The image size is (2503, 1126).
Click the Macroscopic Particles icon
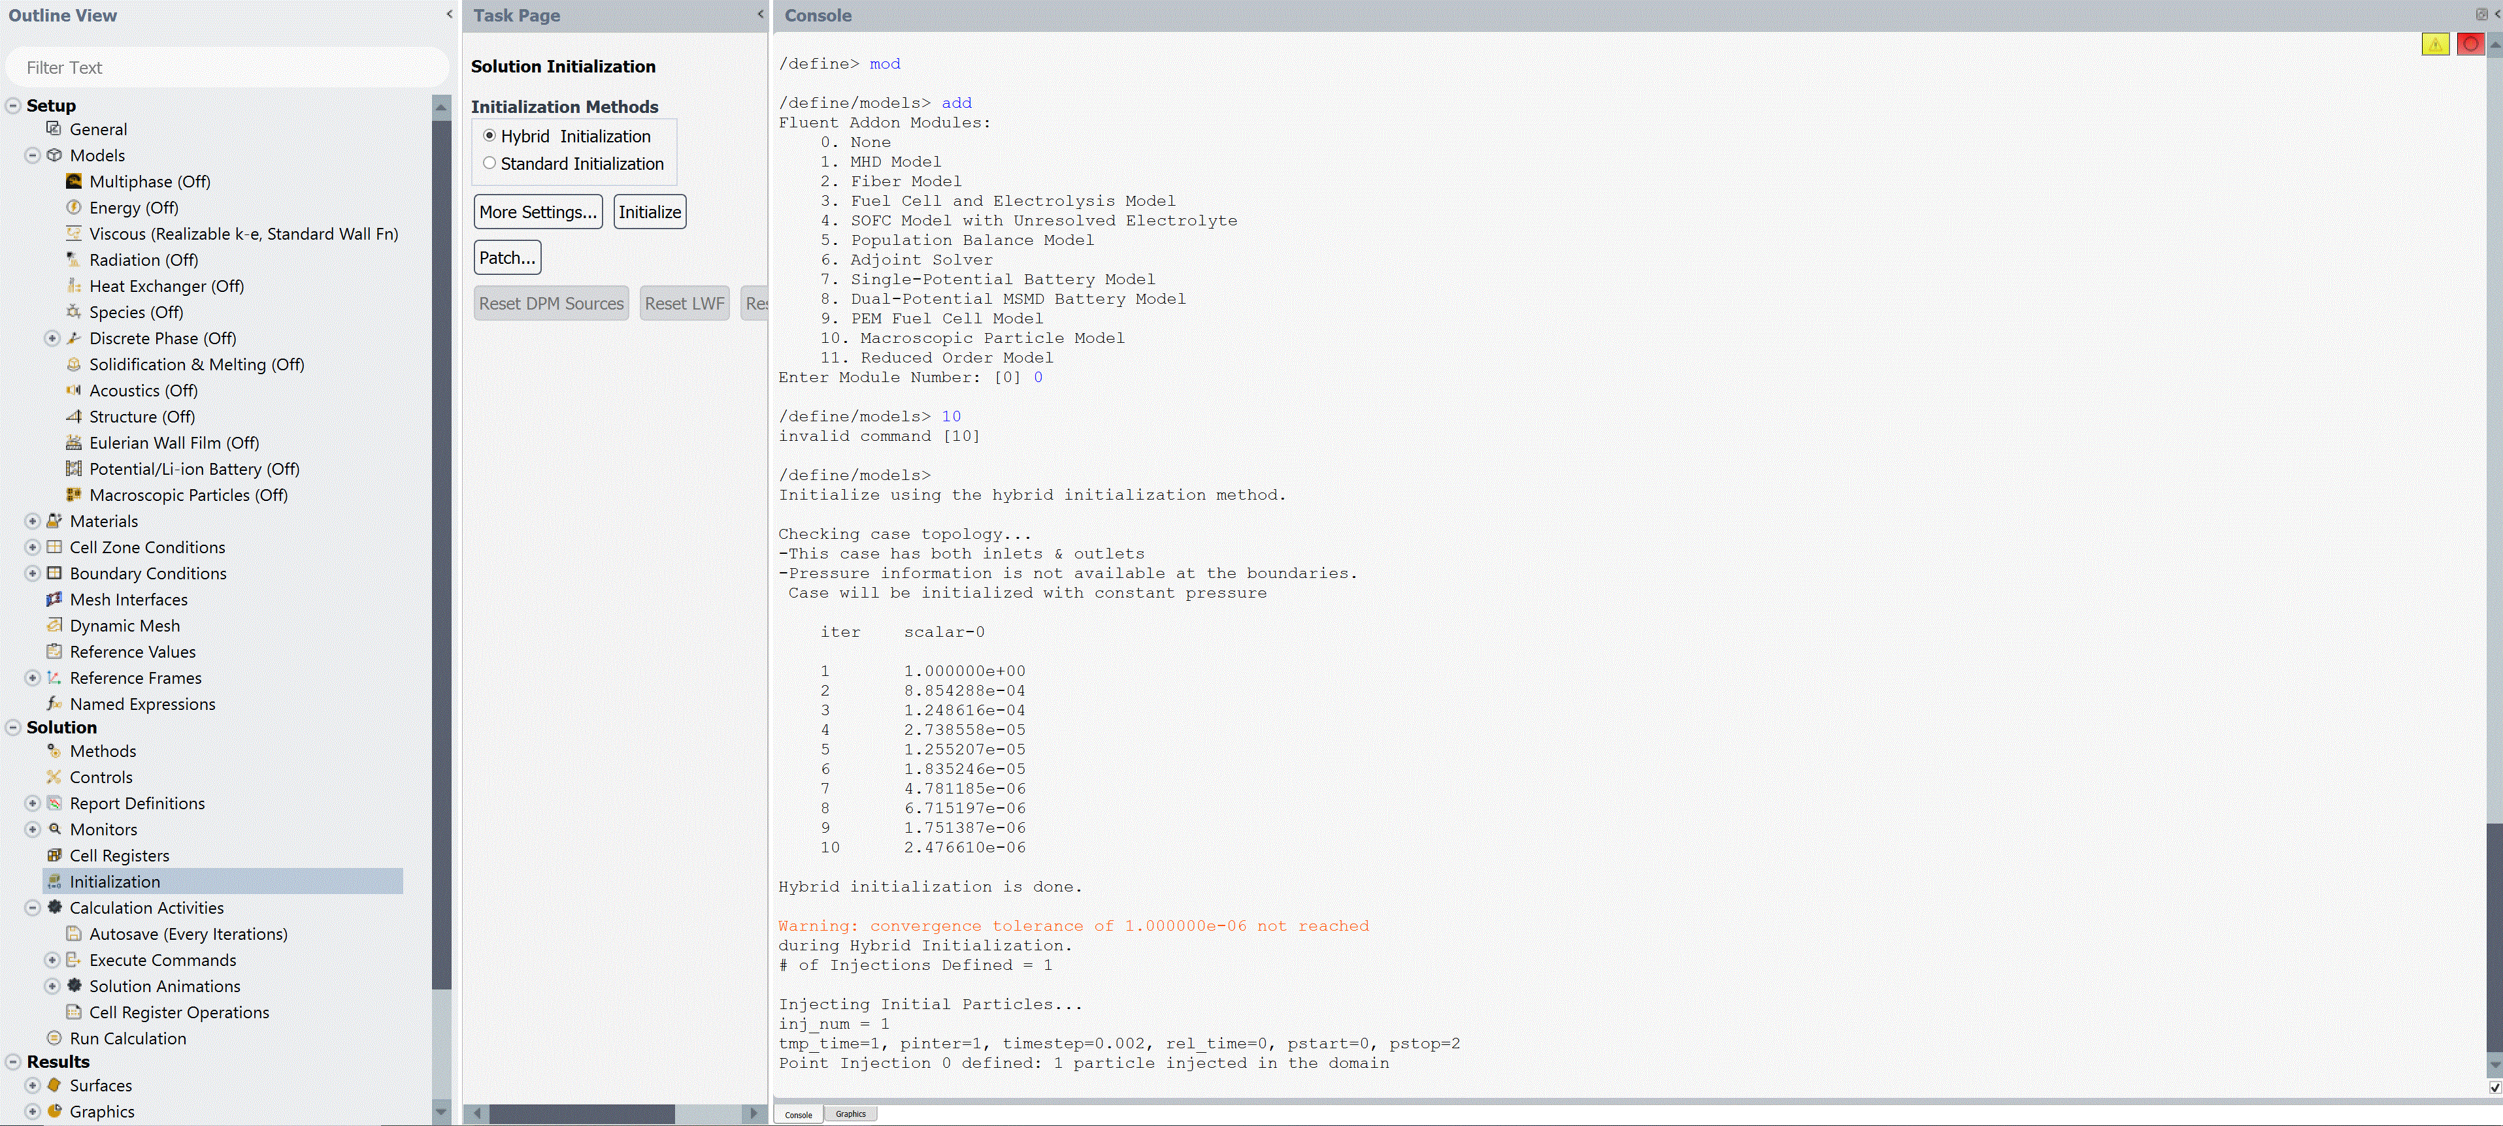[x=74, y=496]
